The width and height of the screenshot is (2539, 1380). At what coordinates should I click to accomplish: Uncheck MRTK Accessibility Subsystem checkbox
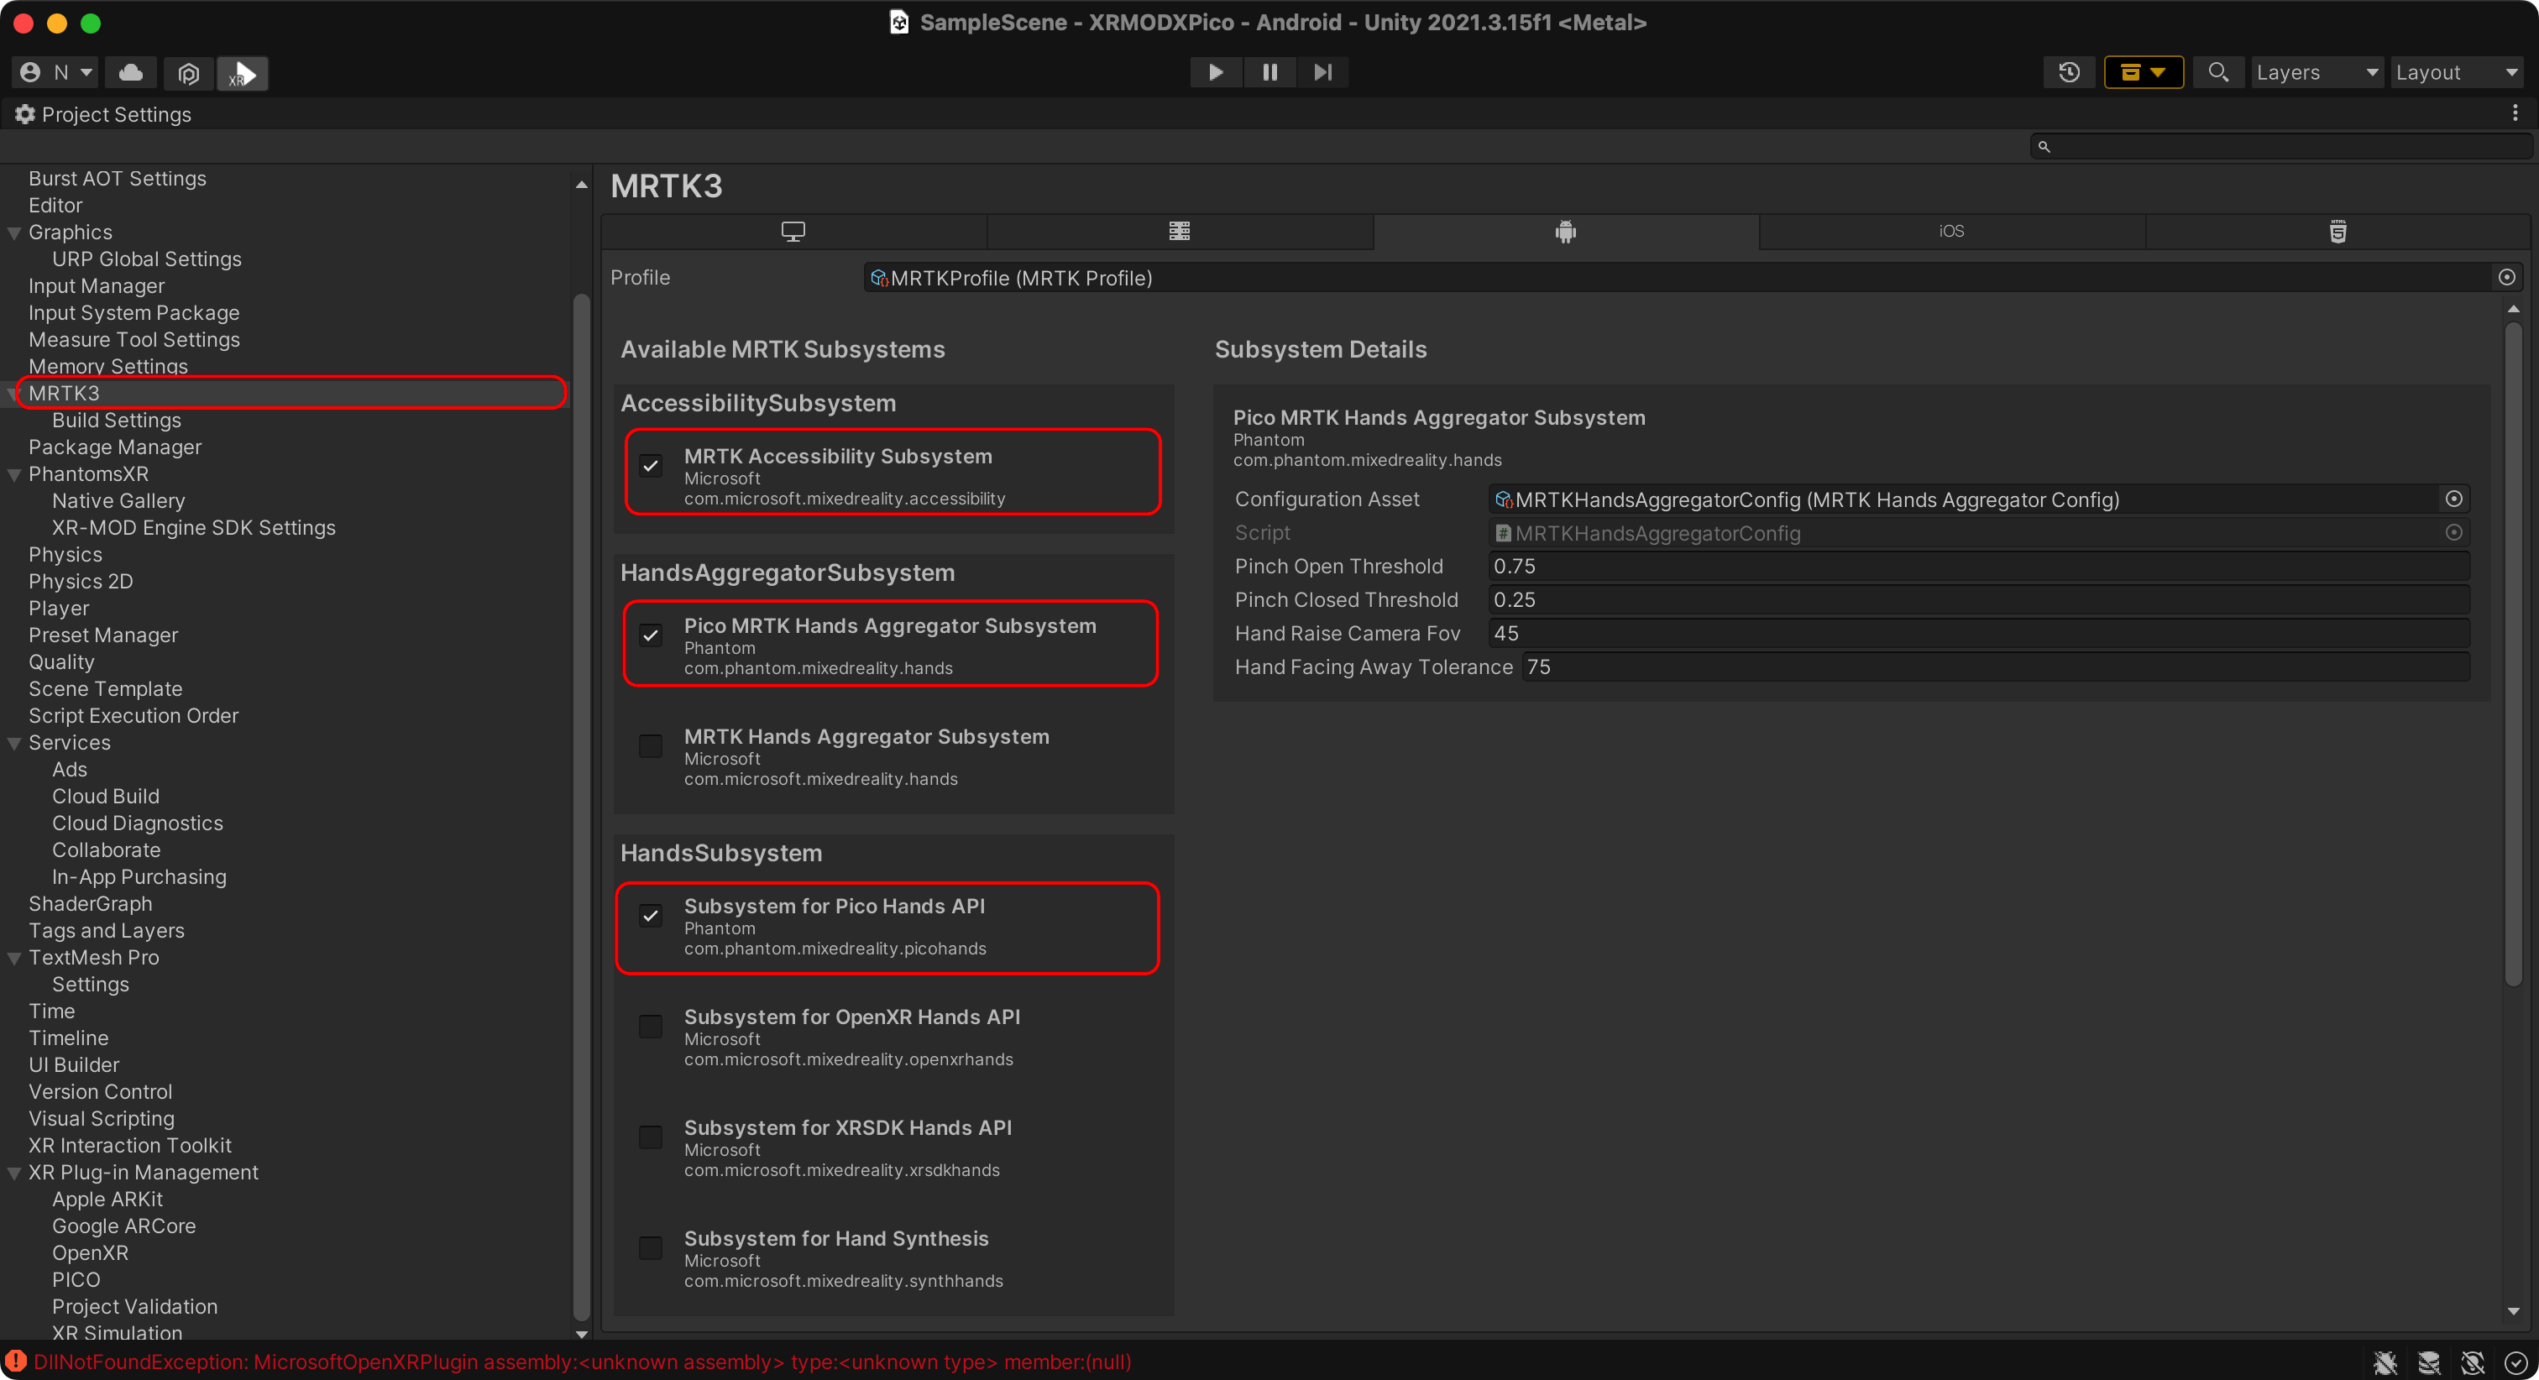[651, 465]
